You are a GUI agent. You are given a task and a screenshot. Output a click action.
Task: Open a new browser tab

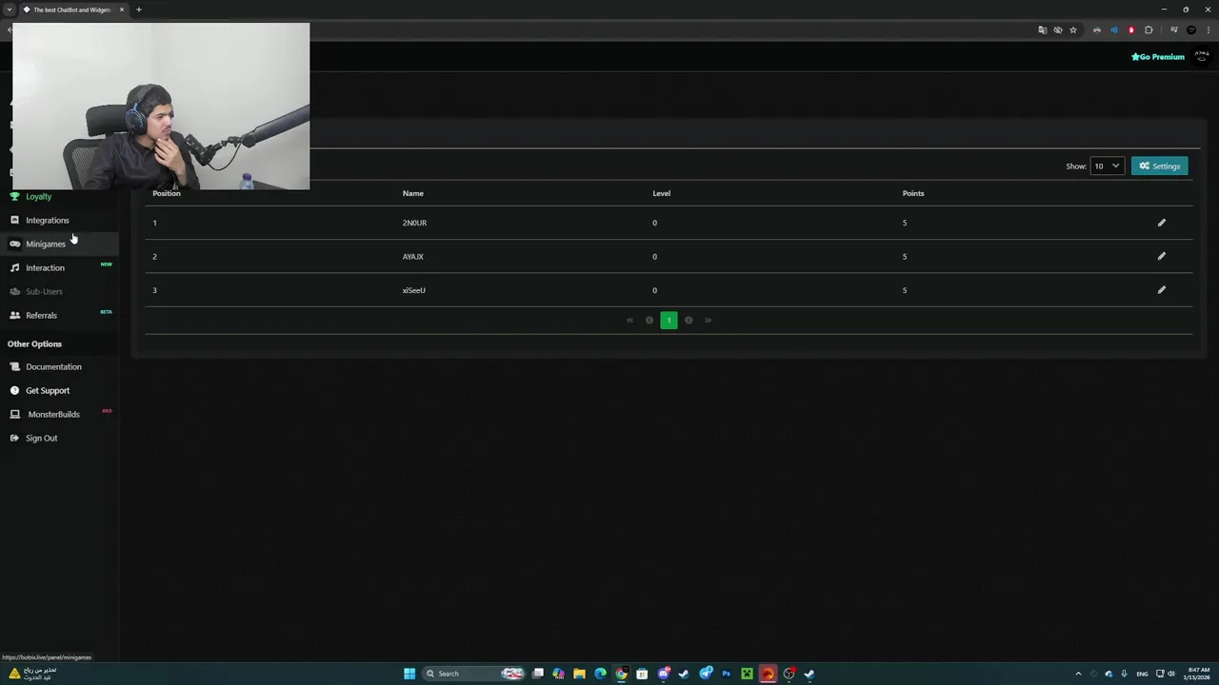pos(138,10)
